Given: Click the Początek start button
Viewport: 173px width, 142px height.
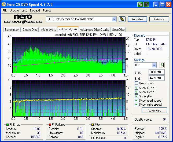Looking at the screenshot, I should (x=137, y=19).
